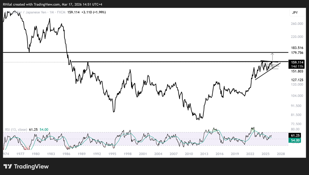This screenshot has height=175, width=309.
Task: Click the TradingView wordmark text
Action: 31,166
